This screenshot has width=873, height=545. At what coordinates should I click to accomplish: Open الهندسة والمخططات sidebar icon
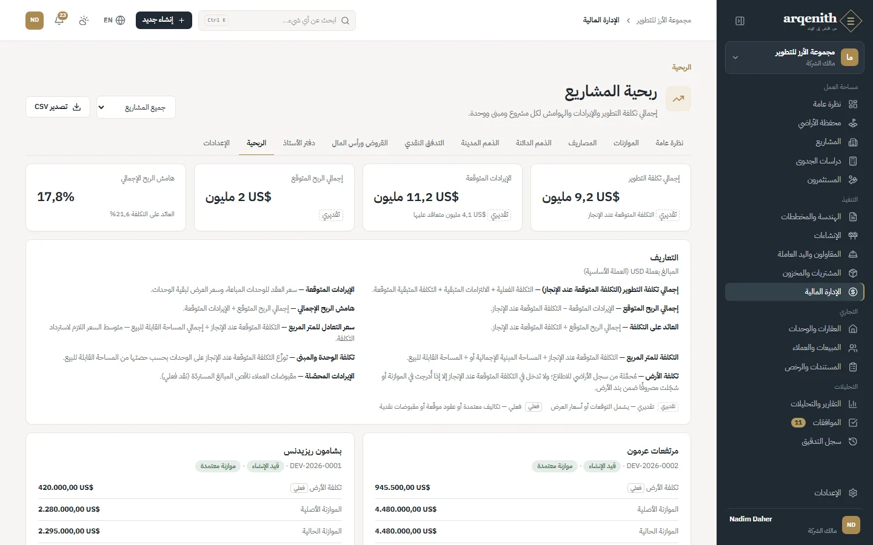(853, 217)
